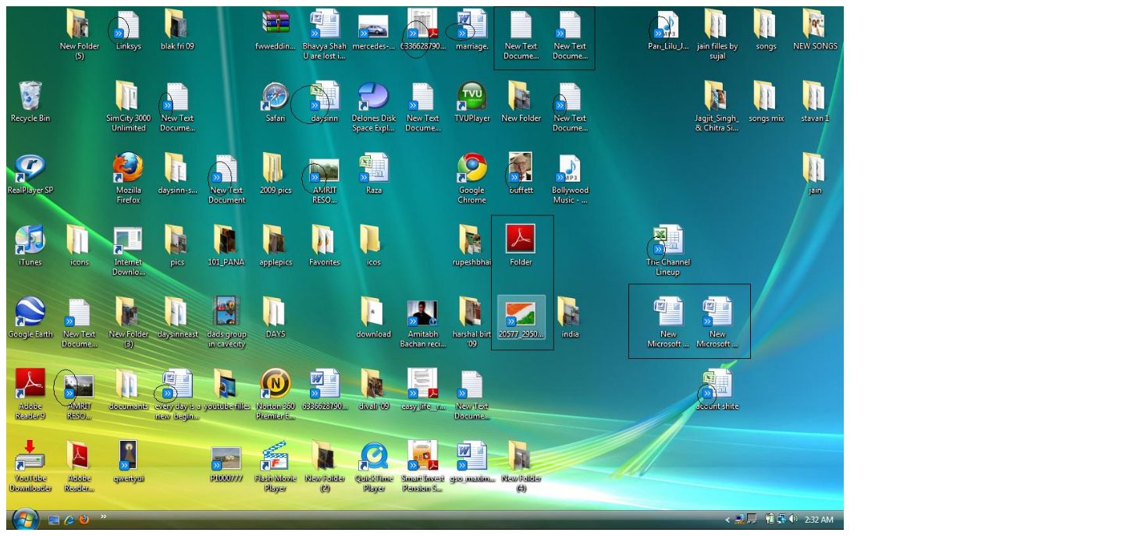Select the 20577_2950 flag image thumbnail
Screen dimensions: 1124x536
(x=521, y=314)
